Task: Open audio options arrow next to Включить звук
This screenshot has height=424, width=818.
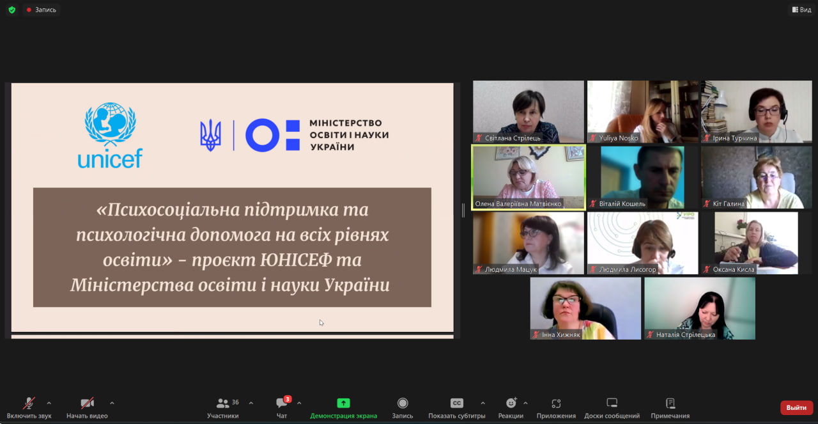Action: pyautogui.click(x=49, y=403)
